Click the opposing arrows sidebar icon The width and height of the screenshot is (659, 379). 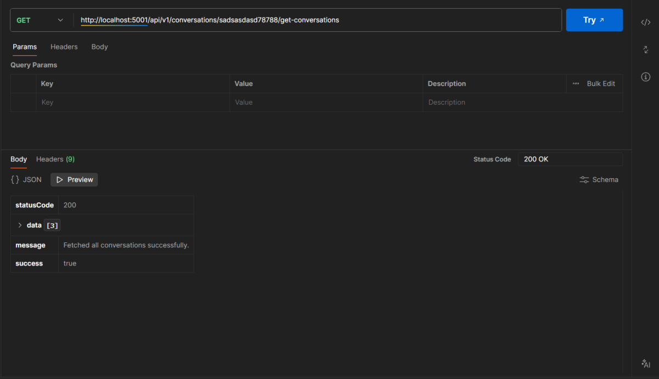click(646, 50)
